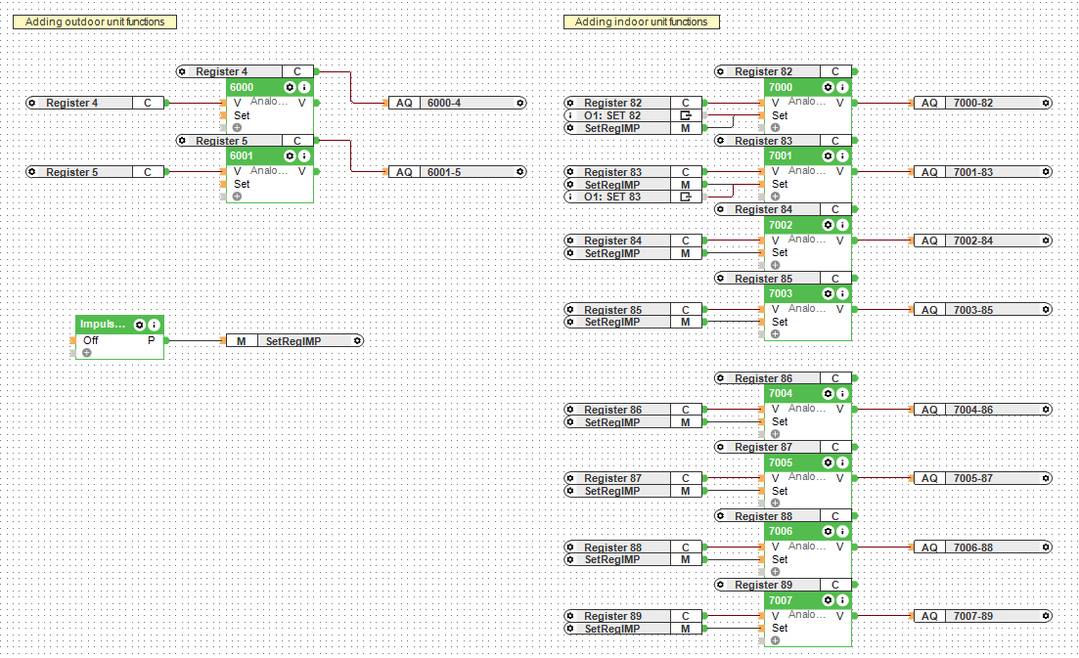Select the Register 89 connector atop block 7007
This screenshot has width=1079, height=658.
point(784,585)
